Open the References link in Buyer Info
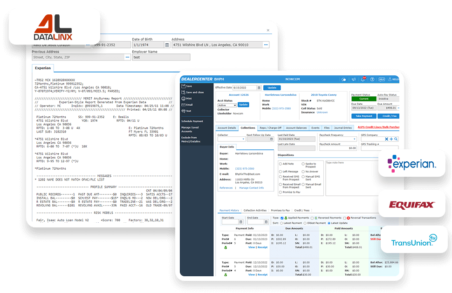The height and width of the screenshot is (293, 452). click(x=226, y=188)
